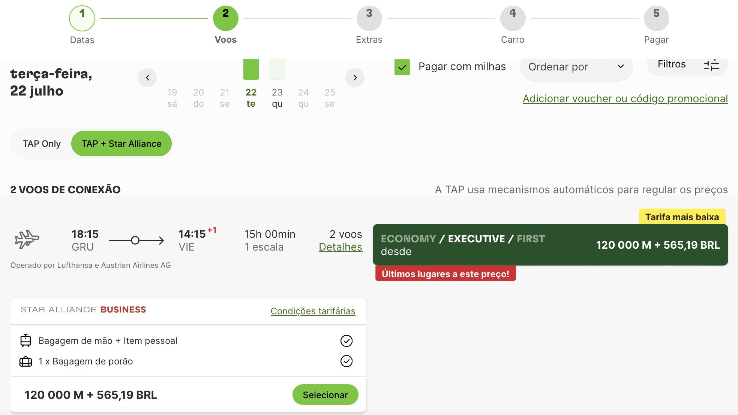Click the filters sliders icon
The image size is (738, 415).
point(711,65)
